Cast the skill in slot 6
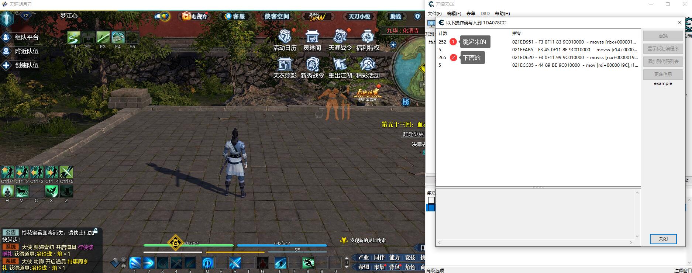This screenshot has height=273, width=692. tap(280, 263)
